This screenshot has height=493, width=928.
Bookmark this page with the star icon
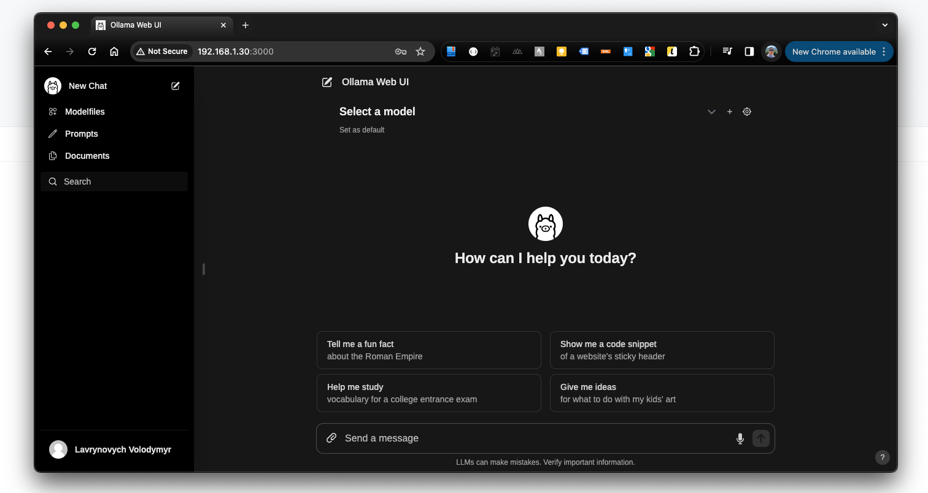(420, 52)
